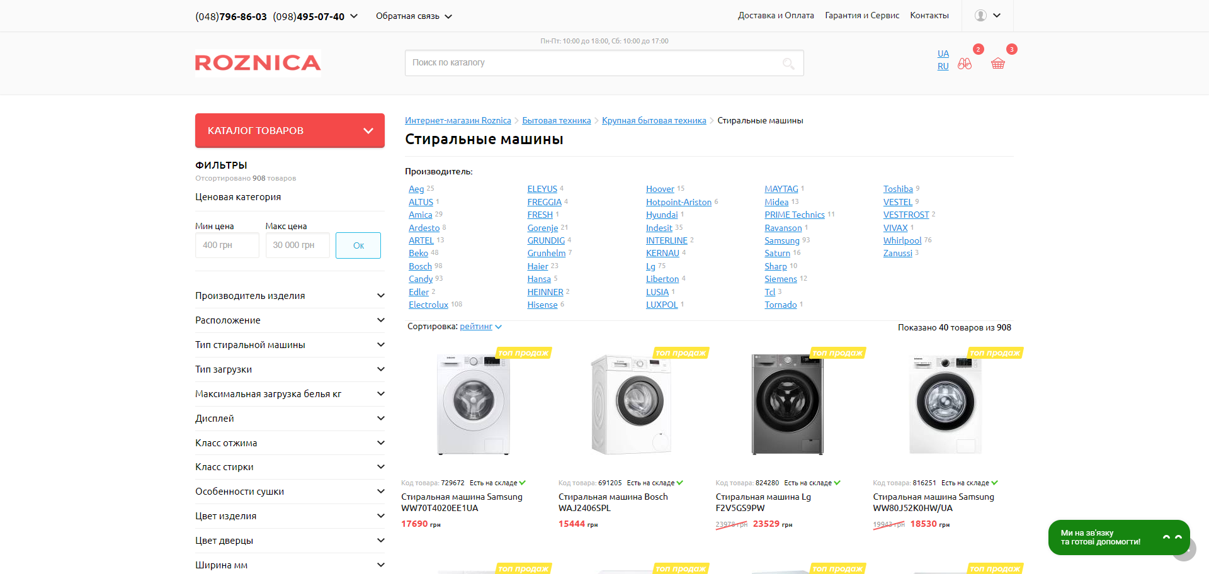1209x574 pixels.
Task: Open the Контакты page
Action: pos(929,16)
